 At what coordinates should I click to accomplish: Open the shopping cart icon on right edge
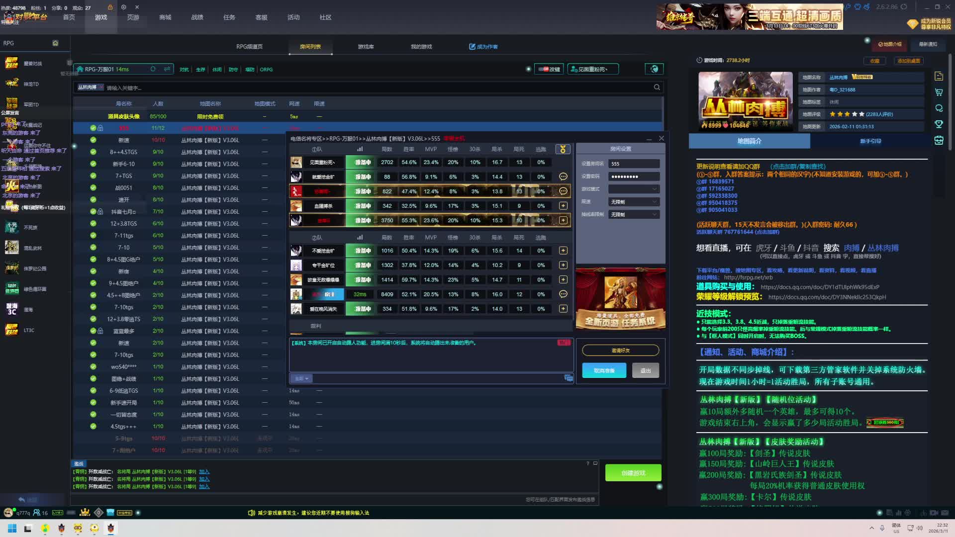(939, 92)
